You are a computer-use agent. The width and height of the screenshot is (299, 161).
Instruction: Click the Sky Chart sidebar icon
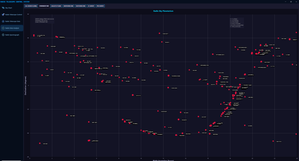click(3, 8)
